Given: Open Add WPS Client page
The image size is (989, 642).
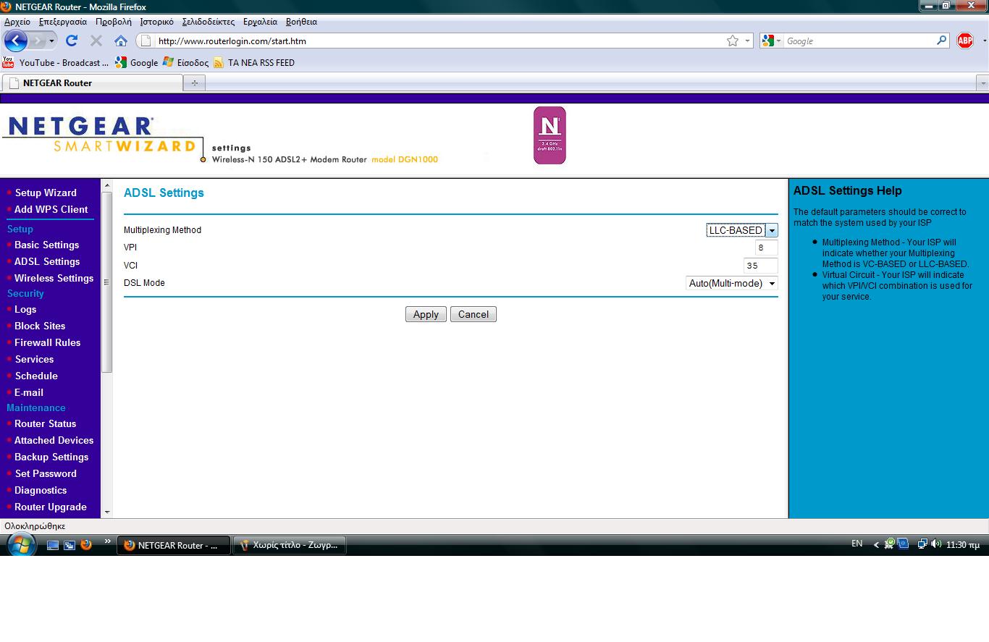Looking at the screenshot, I should (51, 209).
